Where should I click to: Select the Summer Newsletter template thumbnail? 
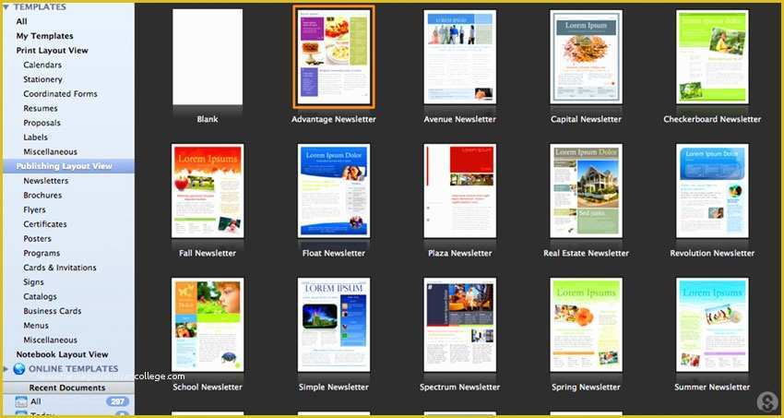[x=712, y=325]
